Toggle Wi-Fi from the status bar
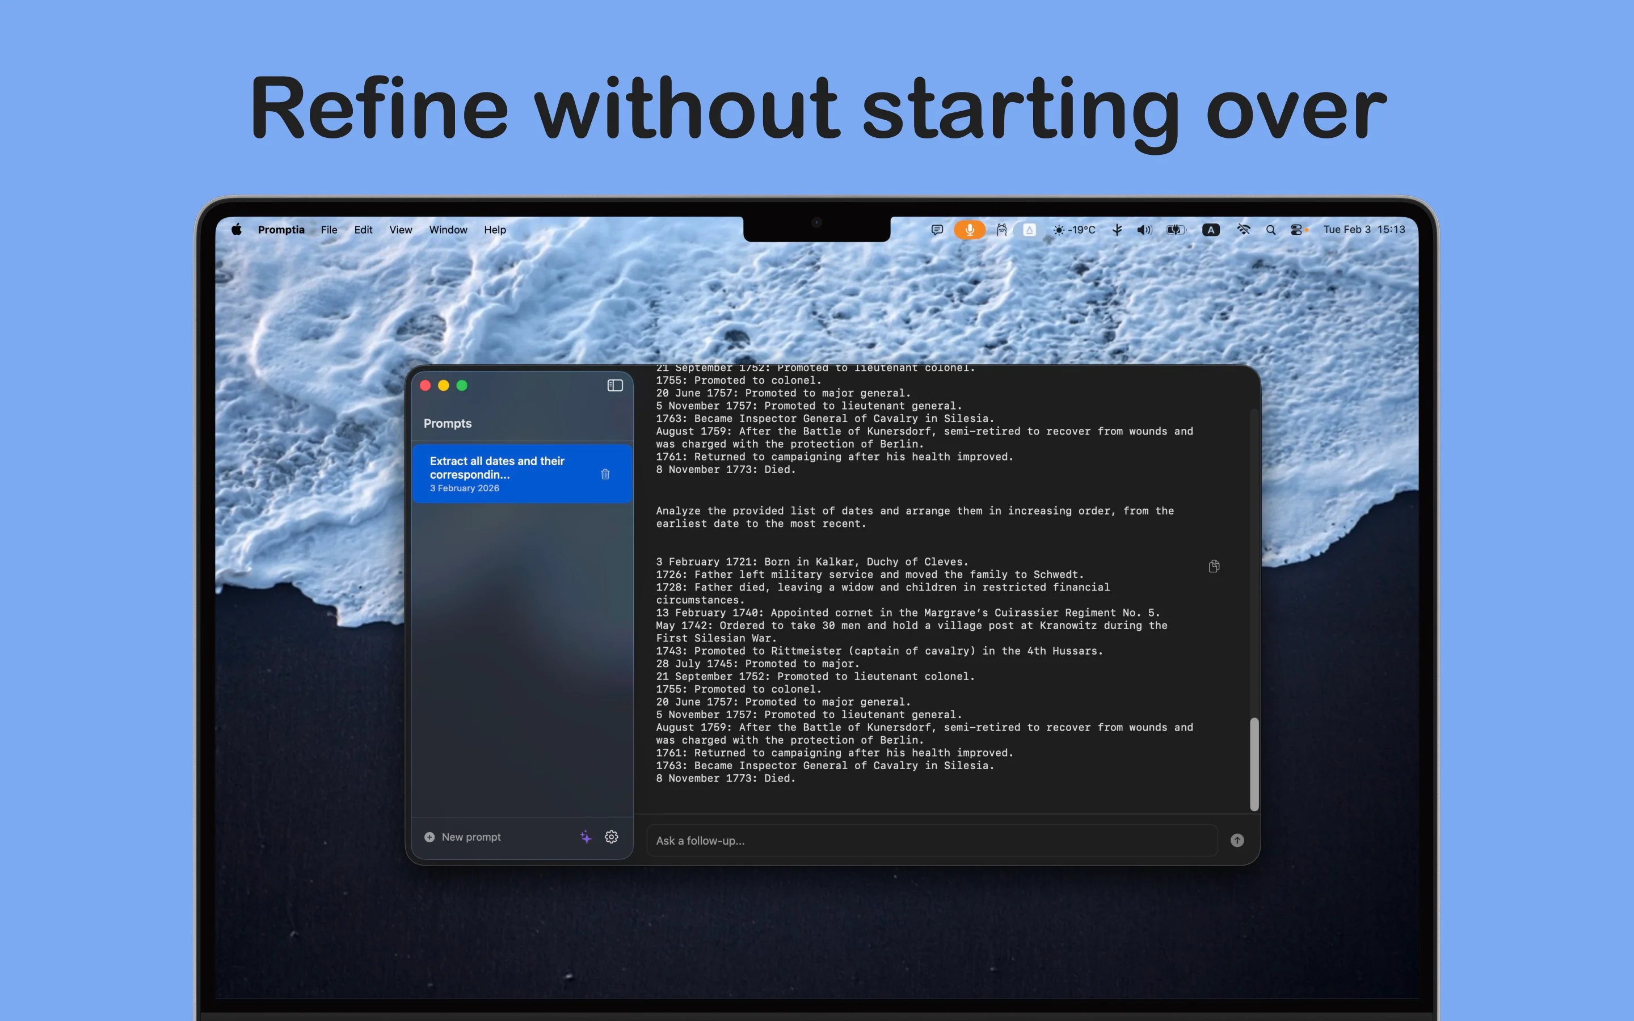 1243,230
